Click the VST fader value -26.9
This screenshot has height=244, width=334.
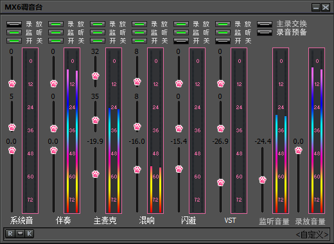[x=220, y=141]
